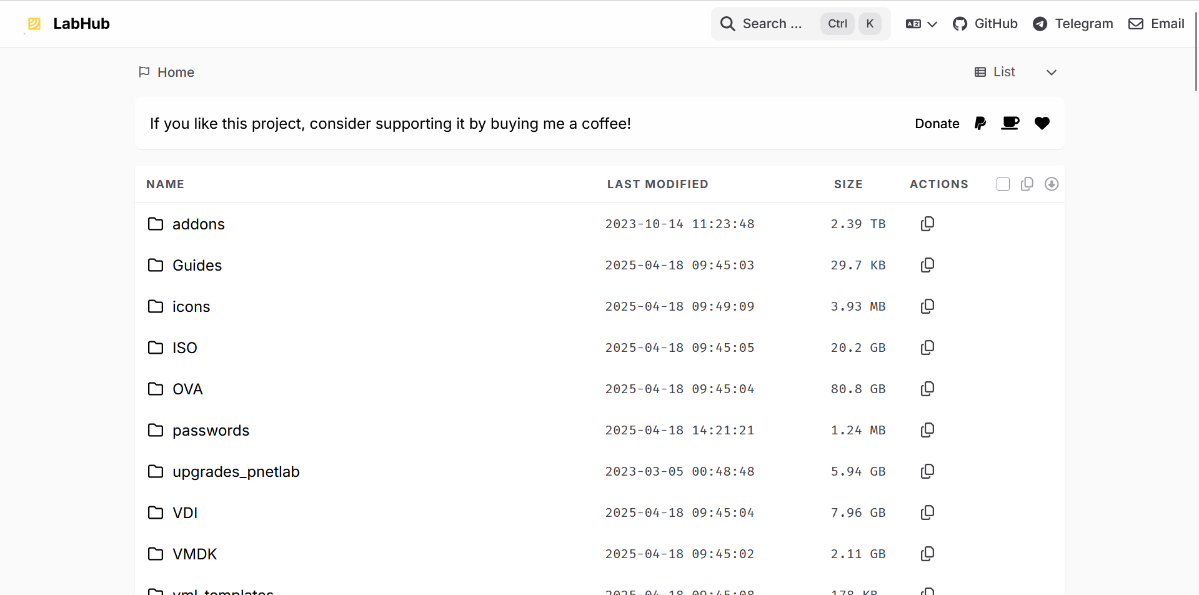
Task: Click the LAST MODIFIED column header
Action: [x=657, y=184]
